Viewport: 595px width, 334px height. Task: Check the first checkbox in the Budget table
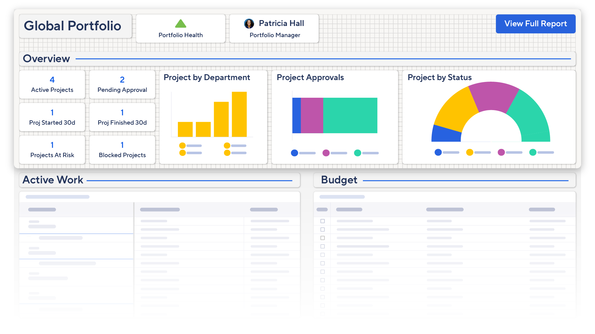click(x=322, y=221)
